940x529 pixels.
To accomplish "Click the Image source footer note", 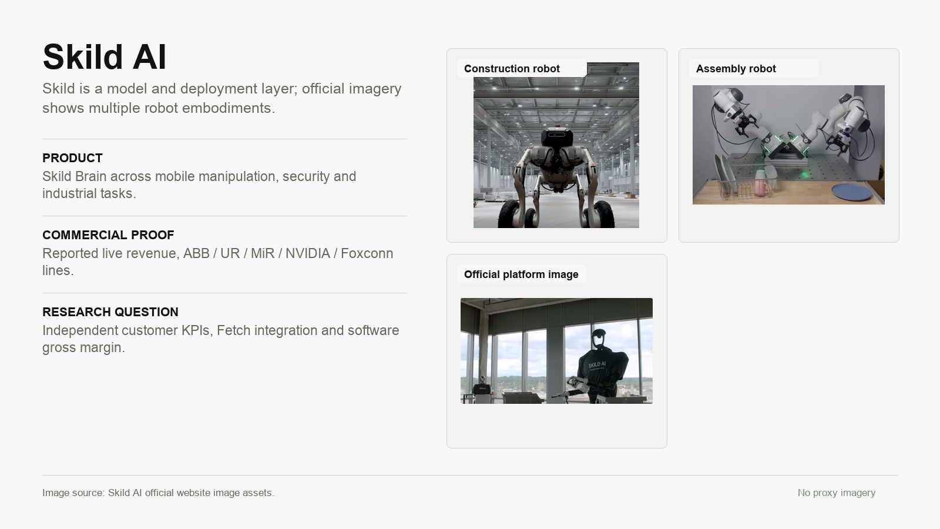I will 158,493.
